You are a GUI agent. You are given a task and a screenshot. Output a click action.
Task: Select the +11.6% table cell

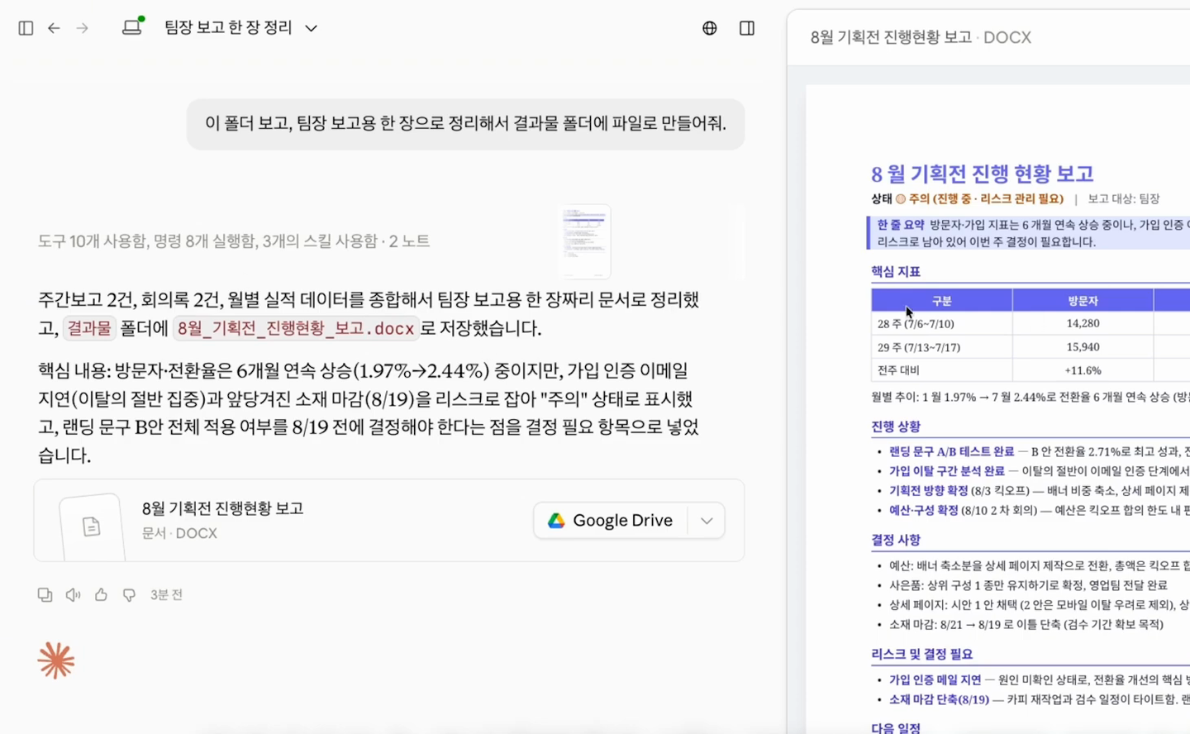pyautogui.click(x=1083, y=370)
